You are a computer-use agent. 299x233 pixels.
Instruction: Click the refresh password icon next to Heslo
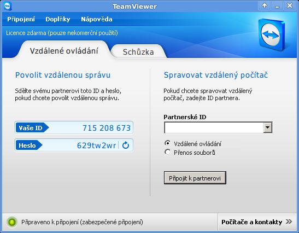pyautogui.click(x=126, y=145)
